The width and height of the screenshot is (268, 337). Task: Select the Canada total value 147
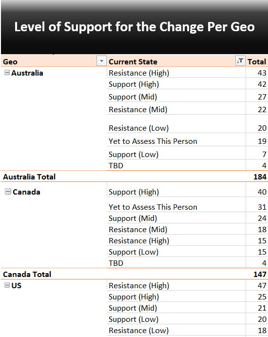260,274
